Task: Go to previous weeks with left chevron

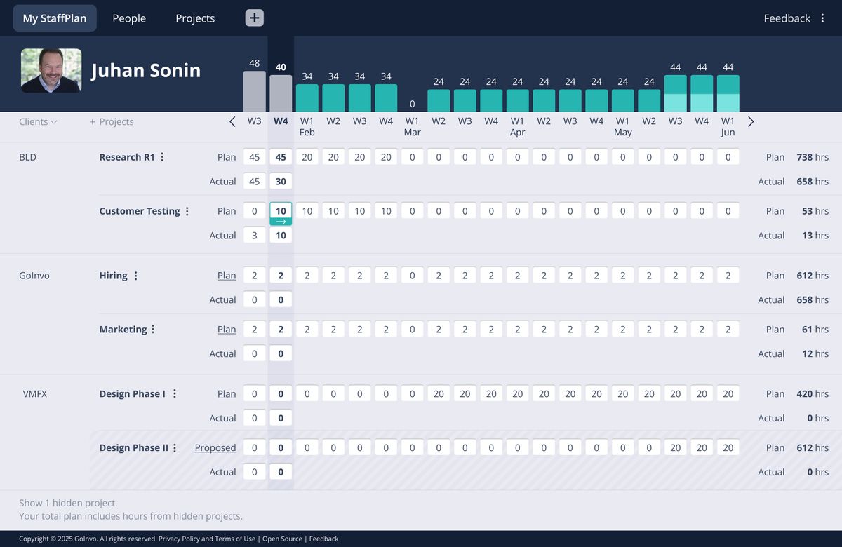Action: coord(232,121)
